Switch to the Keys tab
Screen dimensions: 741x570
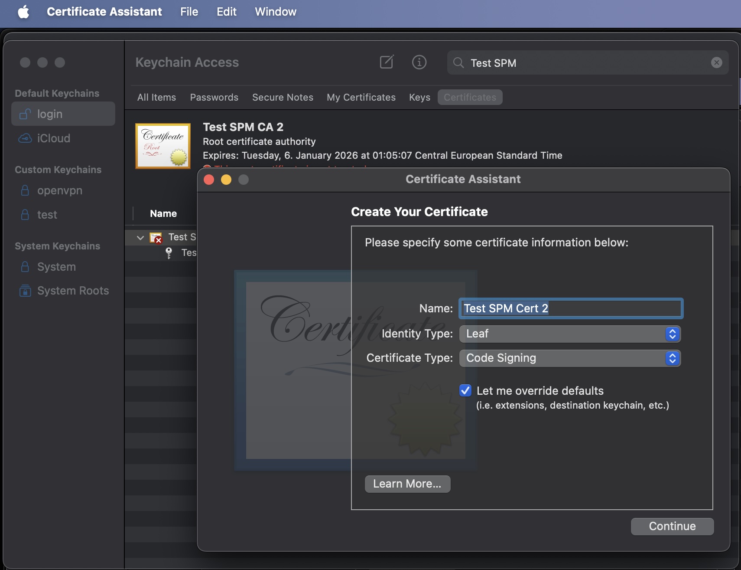point(419,97)
